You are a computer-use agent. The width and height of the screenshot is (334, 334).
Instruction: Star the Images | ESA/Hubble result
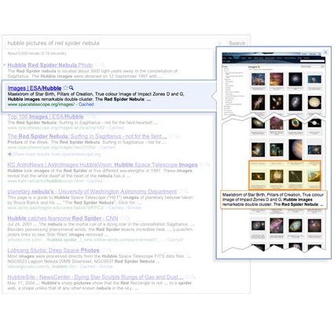pos(65,88)
